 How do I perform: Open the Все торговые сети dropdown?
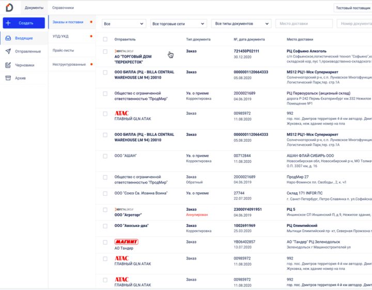coord(178,24)
